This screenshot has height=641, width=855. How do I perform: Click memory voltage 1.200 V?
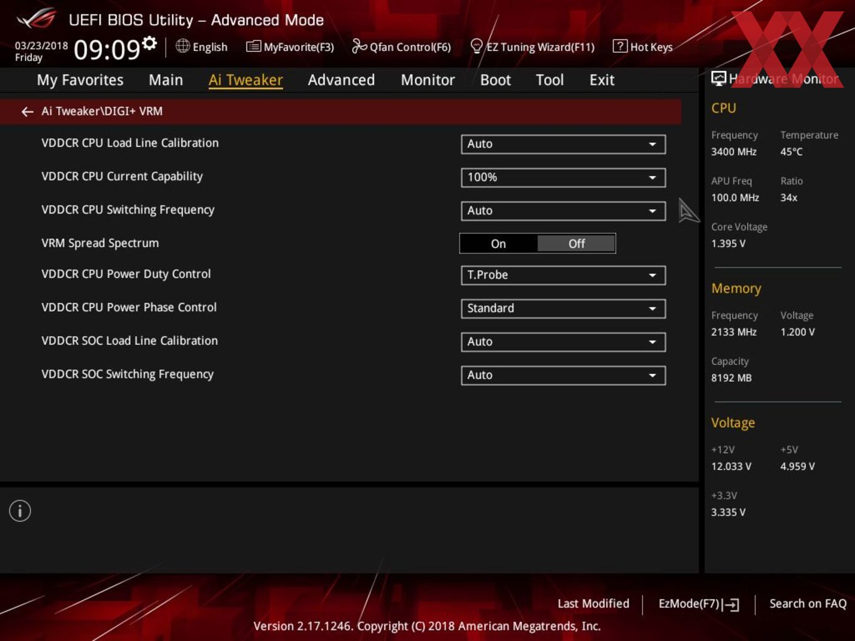pyautogui.click(x=797, y=332)
